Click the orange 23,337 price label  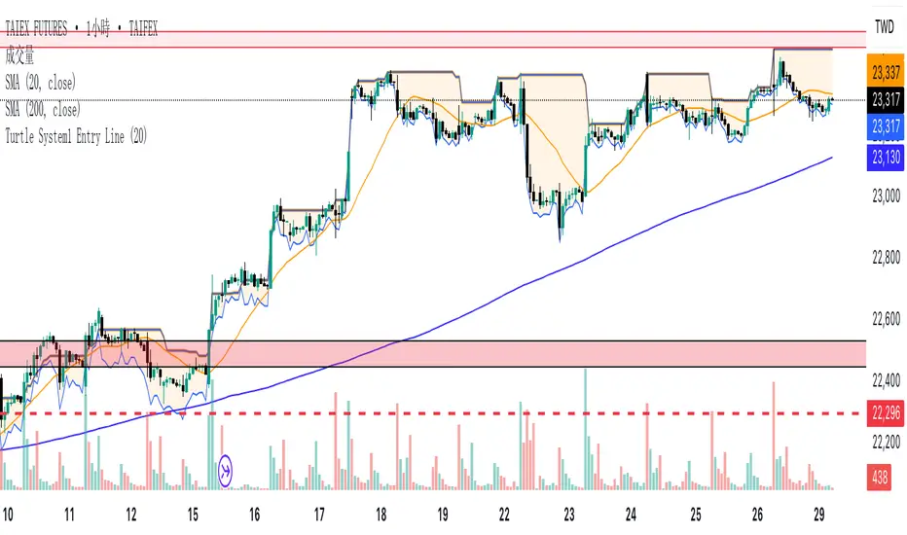click(x=885, y=71)
